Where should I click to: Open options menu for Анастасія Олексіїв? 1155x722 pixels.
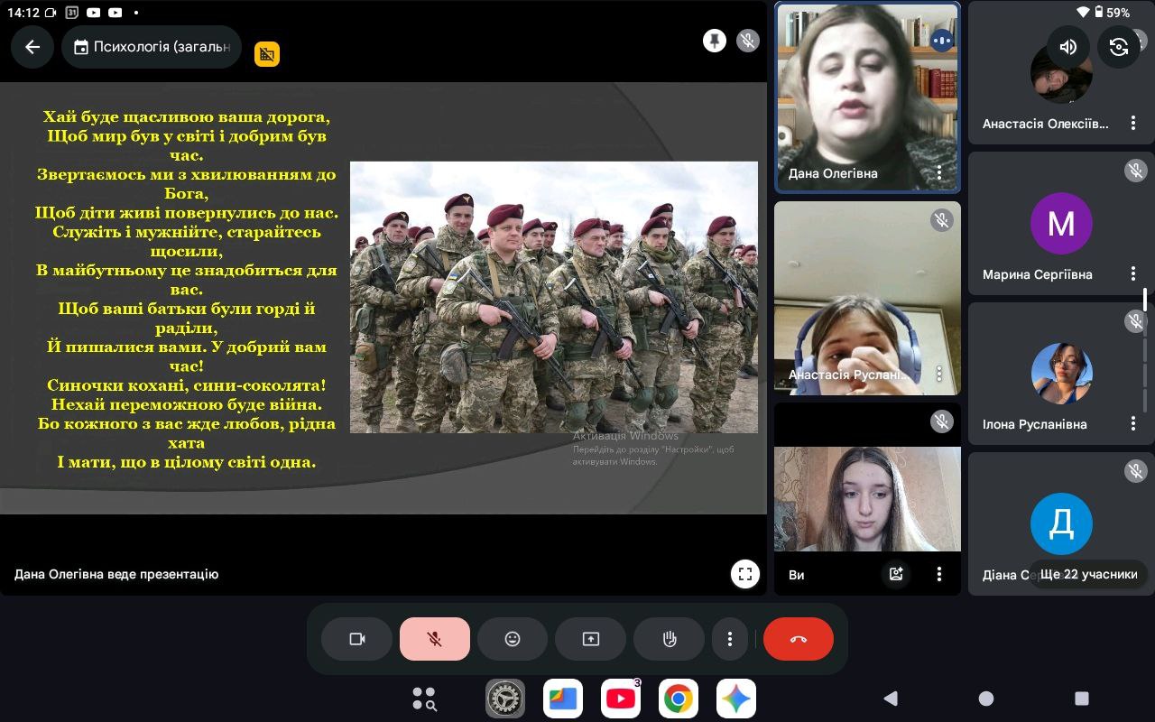coord(1133,124)
